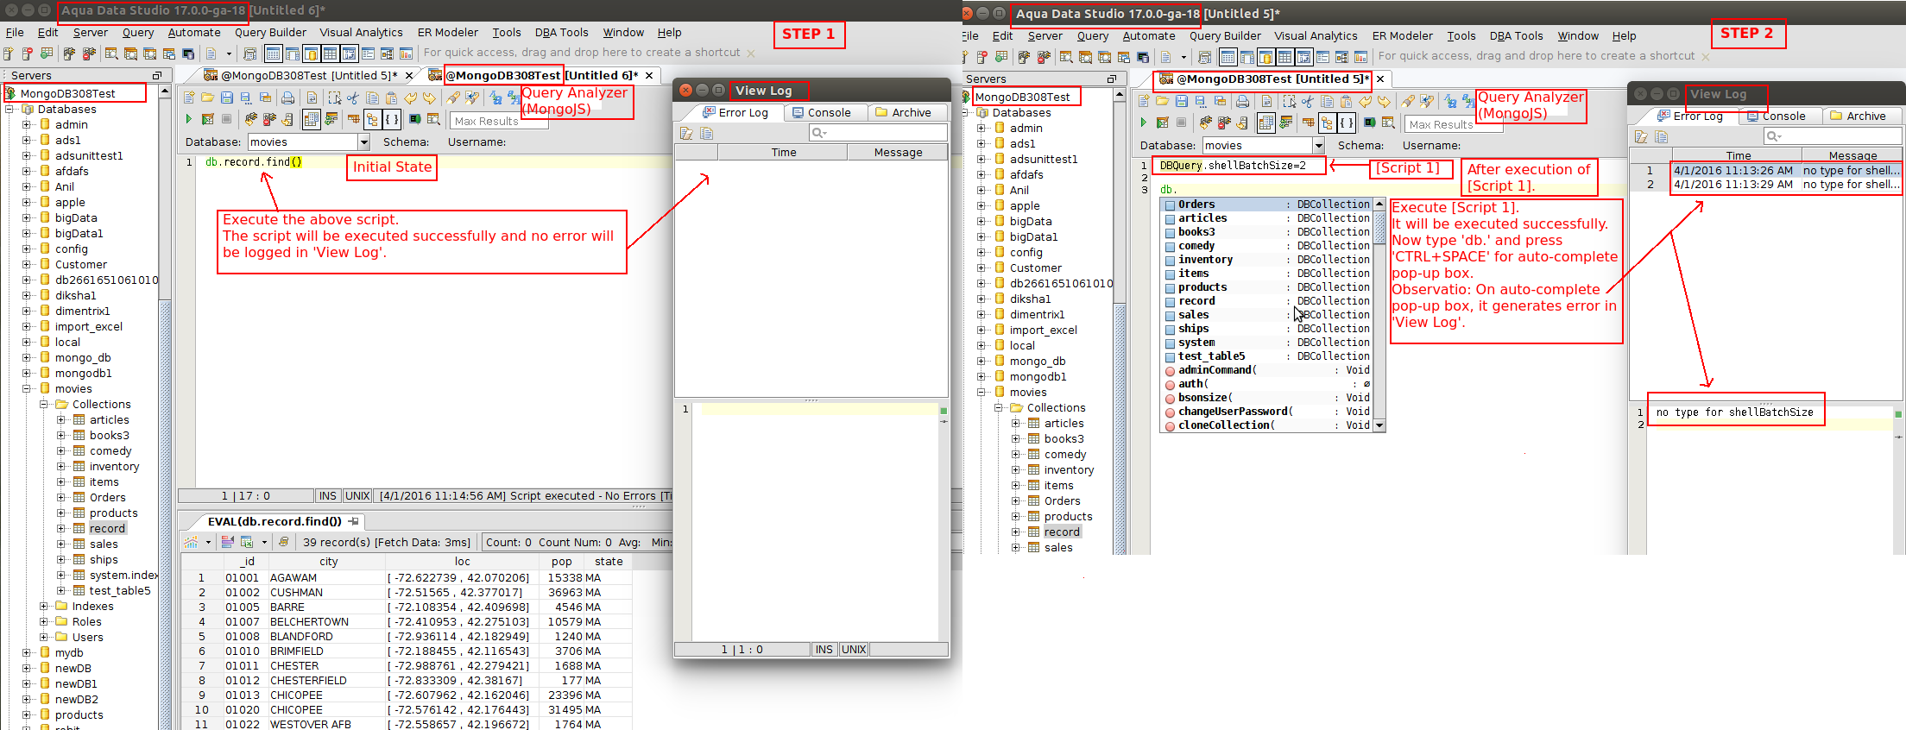Click the restore icon on Untitled 6 Servers panel

tap(156, 76)
